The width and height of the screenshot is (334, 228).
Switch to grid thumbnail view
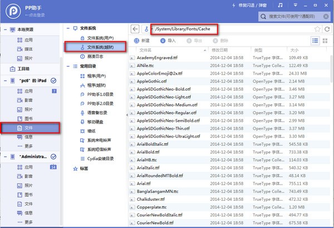tap(325, 41)
